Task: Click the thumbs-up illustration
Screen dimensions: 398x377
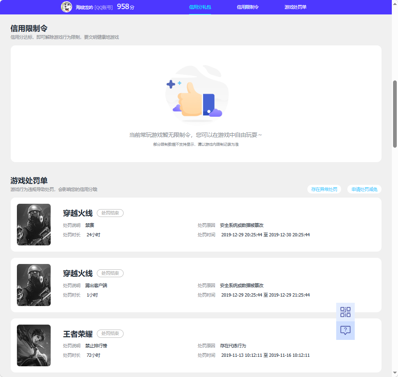Action: (197, 95)
